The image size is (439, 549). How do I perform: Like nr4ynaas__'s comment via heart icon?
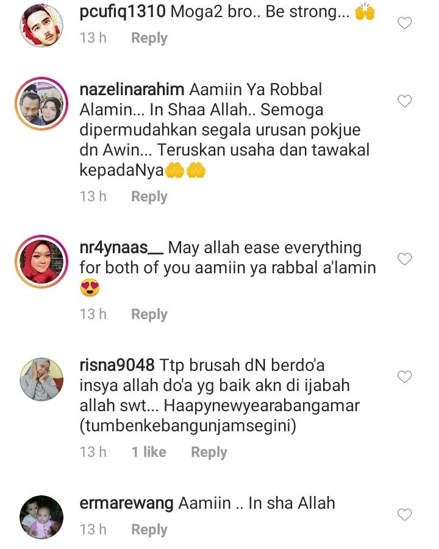(404, 259)
